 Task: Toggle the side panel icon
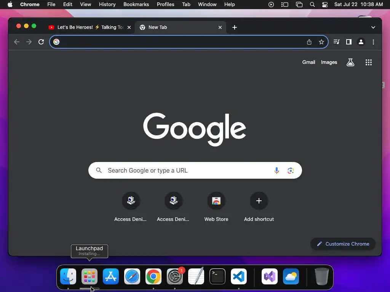tap(349, 42)
